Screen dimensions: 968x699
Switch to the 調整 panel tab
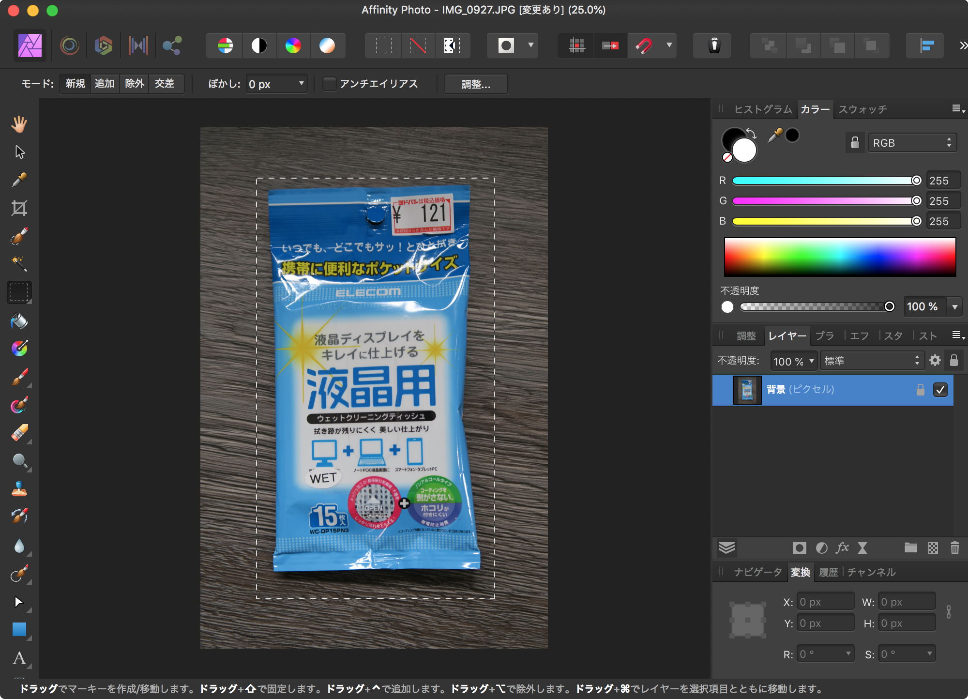[x=746, y=336]
